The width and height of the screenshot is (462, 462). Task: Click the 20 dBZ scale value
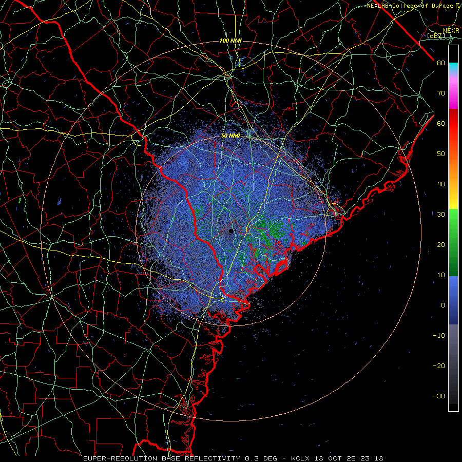441,244
